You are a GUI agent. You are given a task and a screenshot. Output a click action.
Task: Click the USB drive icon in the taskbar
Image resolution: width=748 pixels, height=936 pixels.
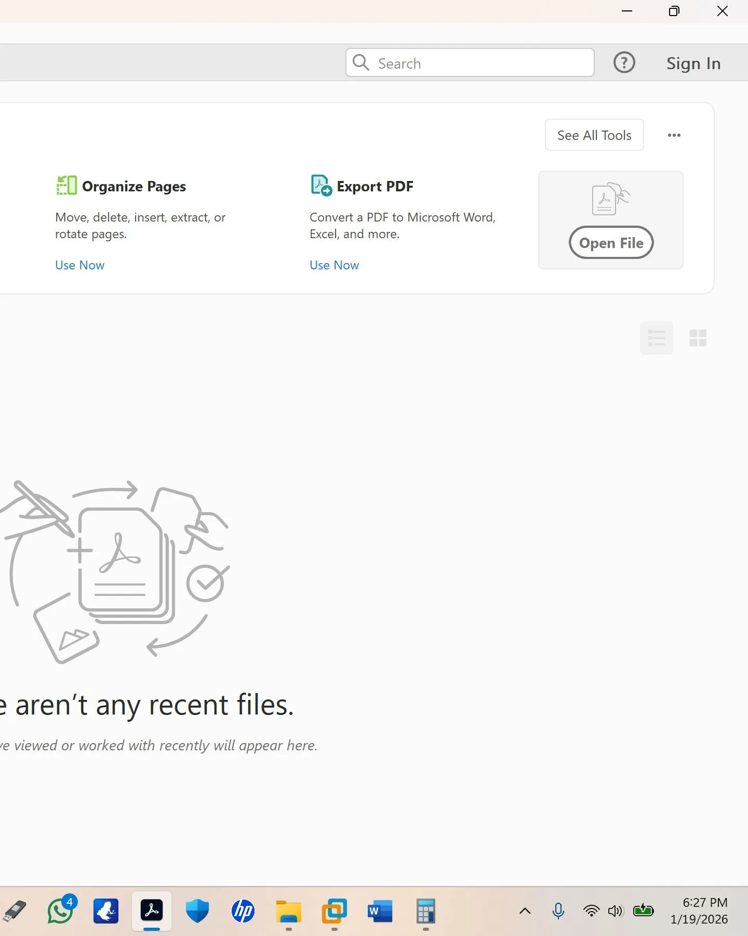pos(15,911)
